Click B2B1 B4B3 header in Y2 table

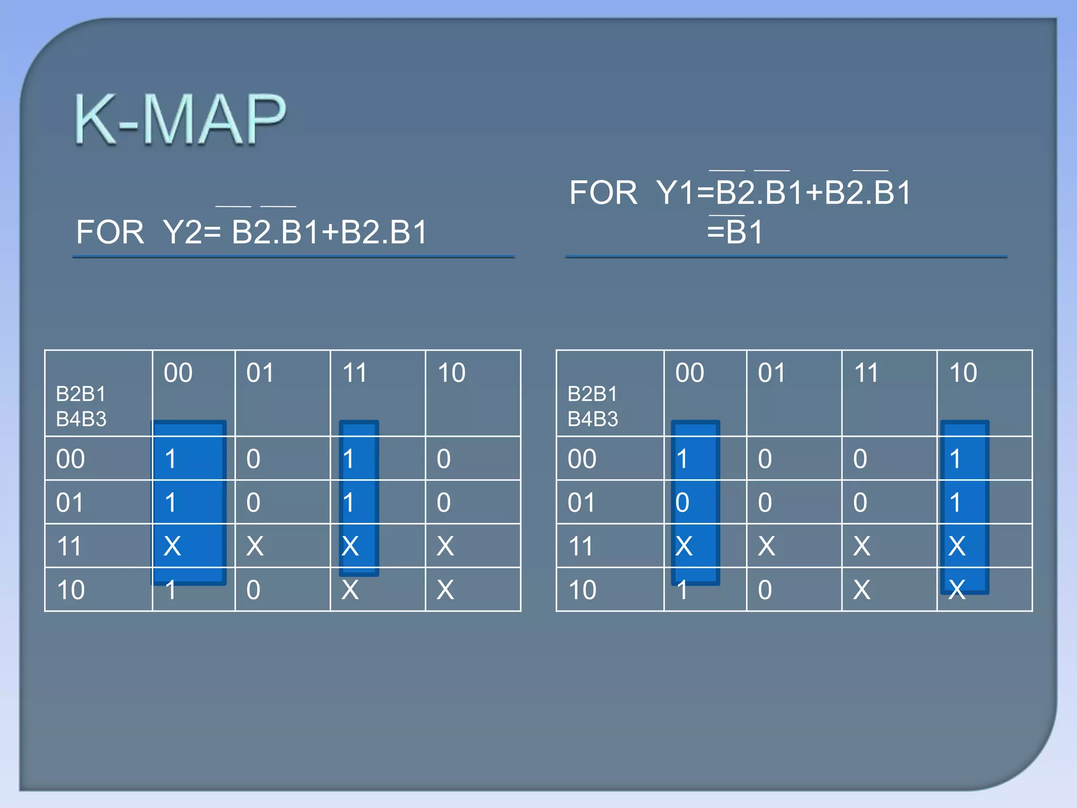pos(99,393)
